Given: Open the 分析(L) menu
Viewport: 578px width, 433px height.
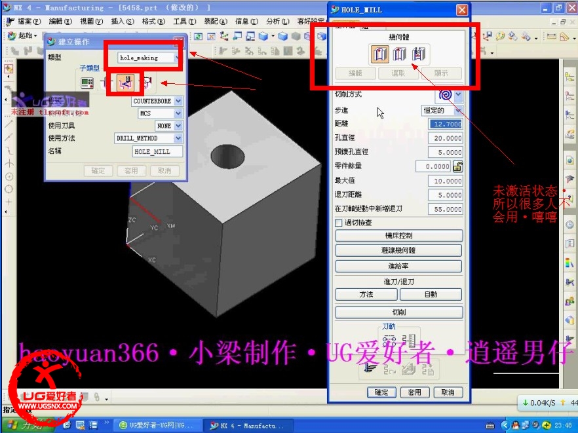Looking at the screenshot, I should [x=278, y=22].
